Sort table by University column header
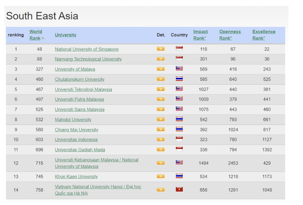The image size is (303, 205). click(x=66, y=35)
